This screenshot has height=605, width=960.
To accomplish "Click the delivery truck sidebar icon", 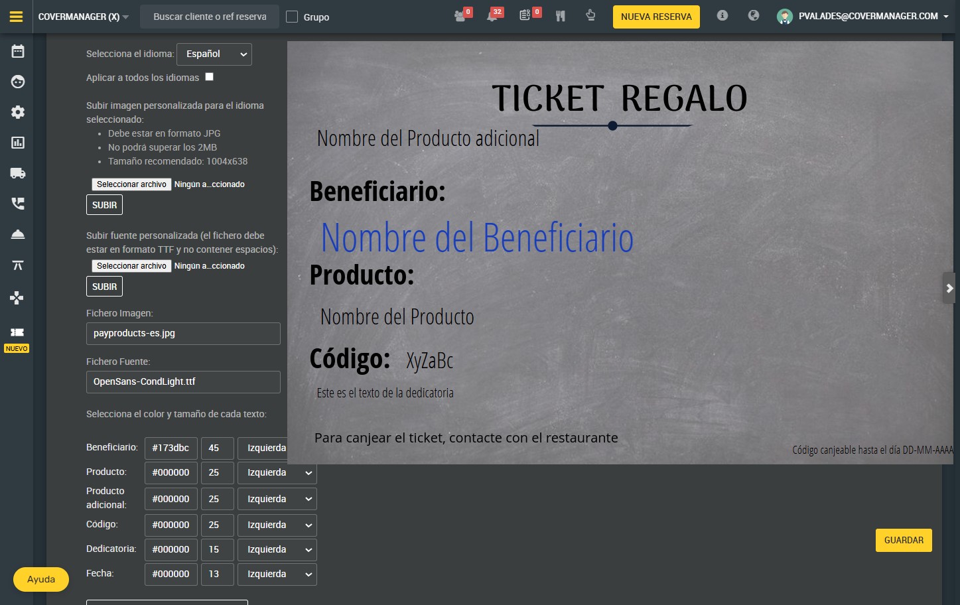I will (x=18, y=173).
